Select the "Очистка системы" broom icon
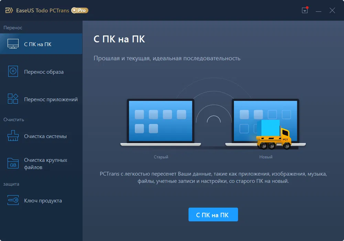344x241 pixels. (13, 136)
